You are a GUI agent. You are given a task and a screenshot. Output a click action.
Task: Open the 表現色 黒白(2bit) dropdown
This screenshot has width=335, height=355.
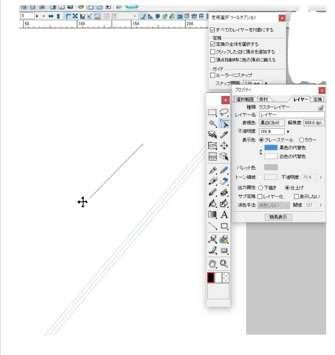[272, 123]
